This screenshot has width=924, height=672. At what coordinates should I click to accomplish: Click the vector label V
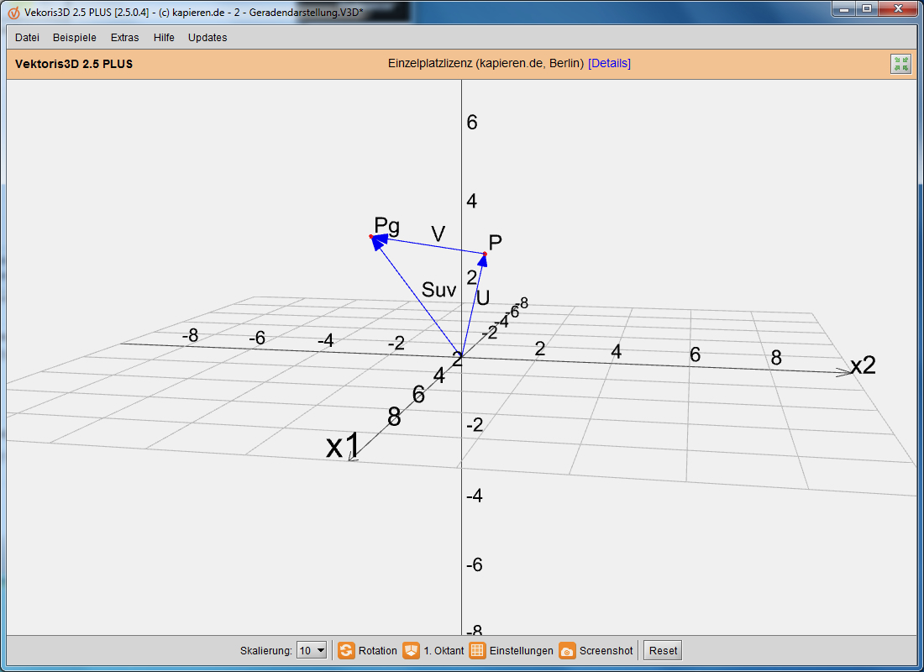[438, 234]
